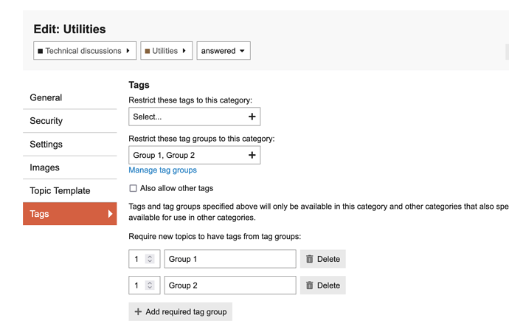The width and height of the screenshot is (509, 329).
Task: Click the brown Utilities category color square
Action: click(148, 51)
